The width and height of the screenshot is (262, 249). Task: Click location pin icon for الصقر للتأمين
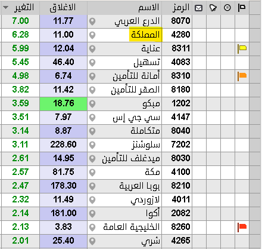pos(92,90)
